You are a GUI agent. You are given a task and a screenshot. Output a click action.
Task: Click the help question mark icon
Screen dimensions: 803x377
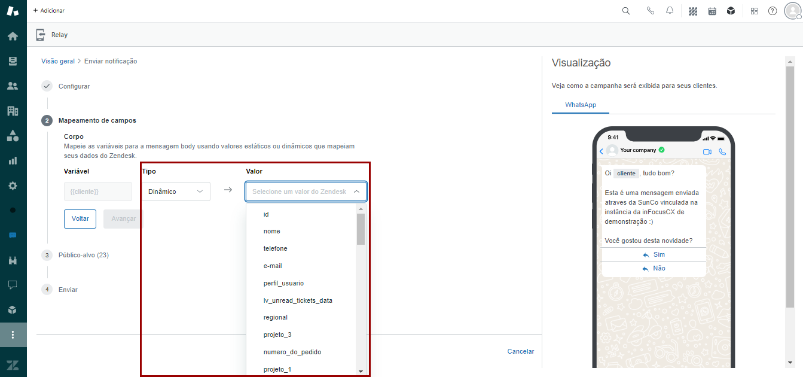(773, 11)
